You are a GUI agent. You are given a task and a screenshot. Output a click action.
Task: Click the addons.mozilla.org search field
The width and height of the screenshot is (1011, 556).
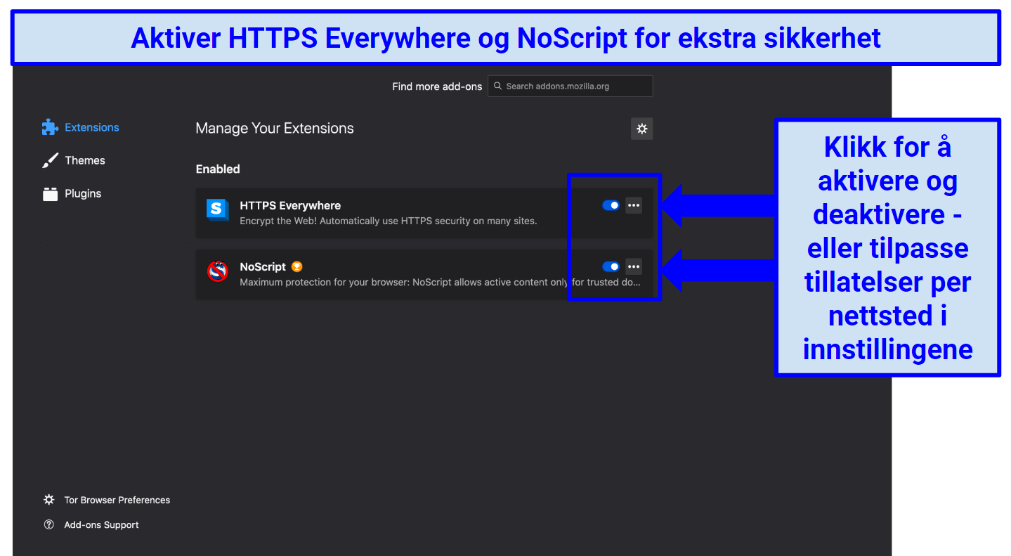tap(570, 86)
